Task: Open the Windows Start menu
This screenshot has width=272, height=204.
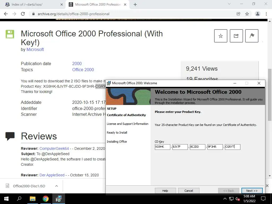Action: (x=6, y=199)
